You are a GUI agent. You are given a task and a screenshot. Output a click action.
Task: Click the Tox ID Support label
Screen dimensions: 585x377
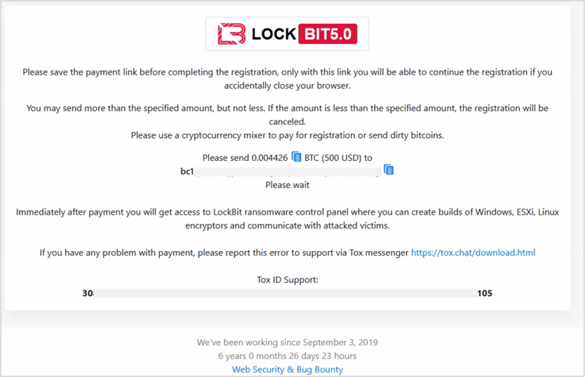tap(287, 280)
